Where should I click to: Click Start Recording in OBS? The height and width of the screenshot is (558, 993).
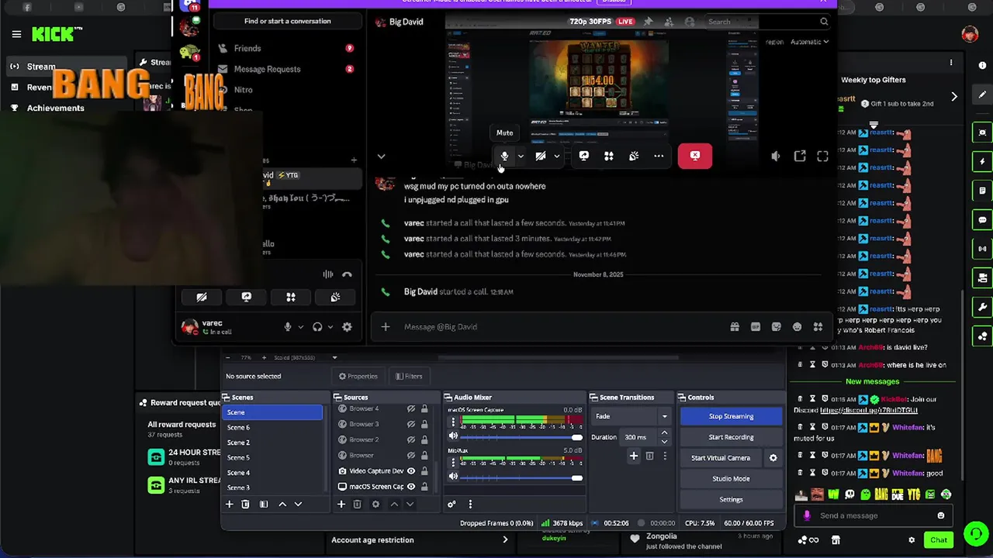[x=731, y=437]
